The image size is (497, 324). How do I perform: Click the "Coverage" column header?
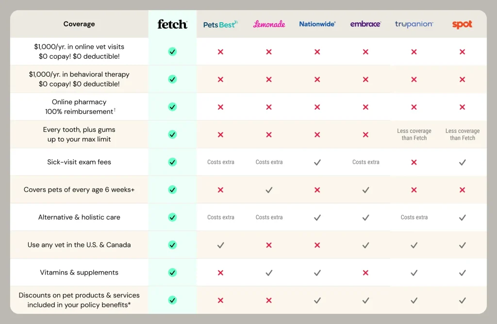pyautogui.click(x=79, y=24)
